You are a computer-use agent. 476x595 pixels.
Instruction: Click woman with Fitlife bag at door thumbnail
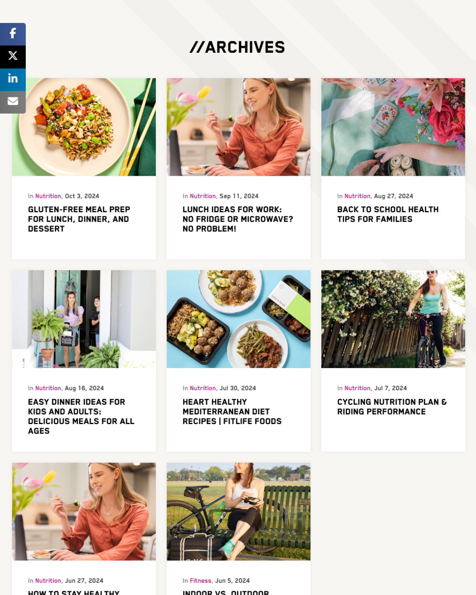[84, 319]
